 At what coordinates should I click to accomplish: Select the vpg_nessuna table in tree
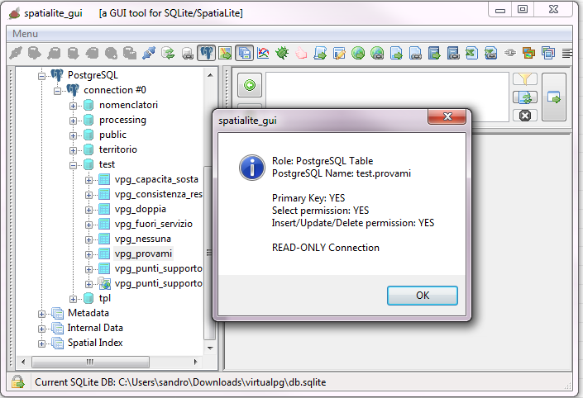coord(143,239)
